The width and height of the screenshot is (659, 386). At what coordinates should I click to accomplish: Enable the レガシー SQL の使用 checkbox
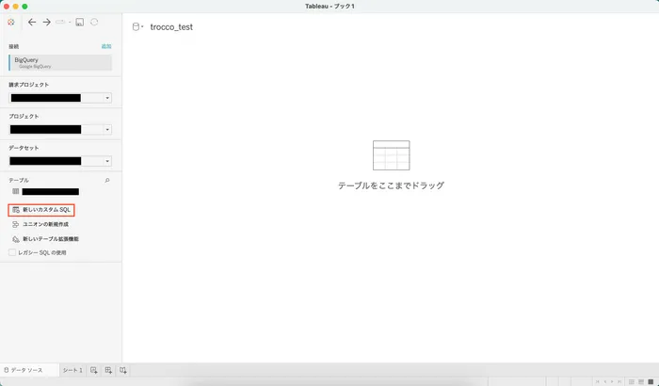pyautogui.click(x=12, y=252)
